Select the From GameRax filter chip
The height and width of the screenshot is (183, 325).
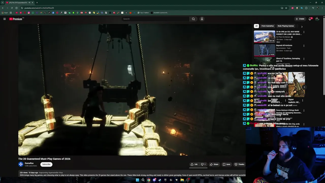pyautogui.click(x=268, y=26)
